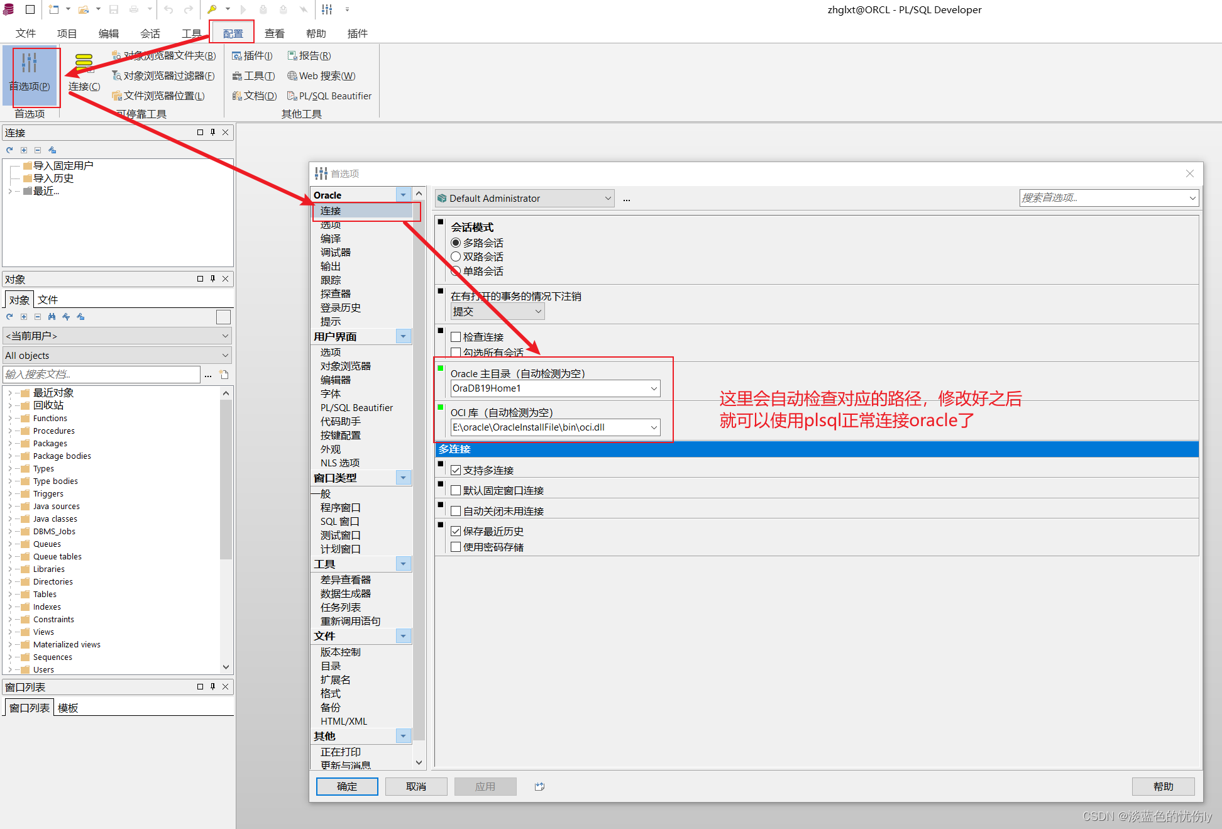Switch to 模板 tab
Image resolution: width=1222 pixels, height=829 pixels.
(68, 708)
